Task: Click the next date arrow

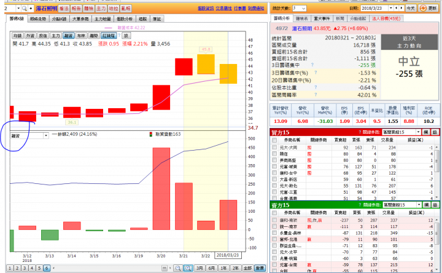Action: 401,8
